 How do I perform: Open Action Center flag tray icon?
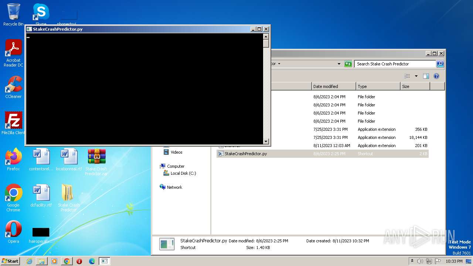438,261
